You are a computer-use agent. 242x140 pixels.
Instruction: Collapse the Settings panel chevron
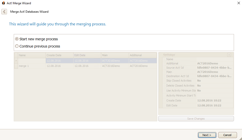point(229,55)
